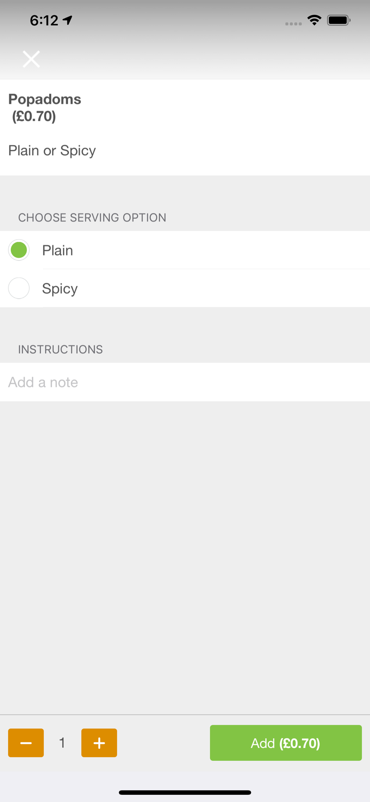Image resolution: width=370 pixels, height=802 pixels.
Task: Tap the Choose Serving Option header
Action: pyautogui.click(x=92, y=217)
